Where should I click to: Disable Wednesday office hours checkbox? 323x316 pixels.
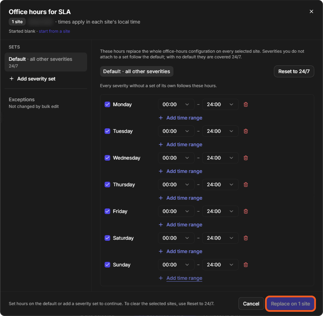107,158
